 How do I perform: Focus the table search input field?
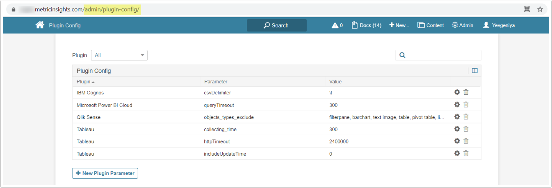(x=438, y=55)
